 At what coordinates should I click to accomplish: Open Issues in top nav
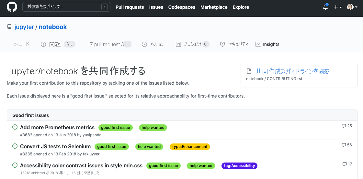tap(156, 7)
